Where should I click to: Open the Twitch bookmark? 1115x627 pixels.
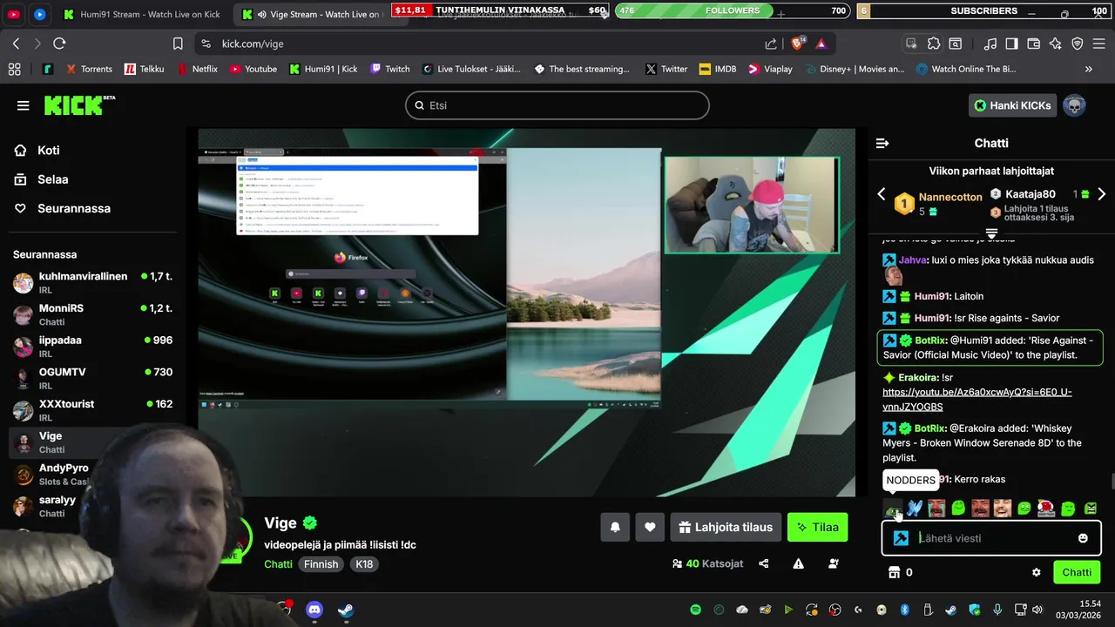click(389, 69)
